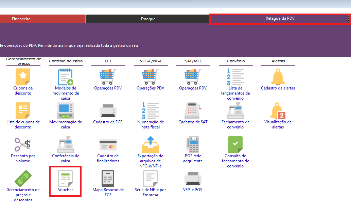The image size is (351, 203).
Task: Switch to the Estoque tab
Action: (x=148, y=19)
